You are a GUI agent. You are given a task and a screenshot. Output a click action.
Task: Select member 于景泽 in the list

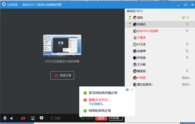tap(160, 38)
